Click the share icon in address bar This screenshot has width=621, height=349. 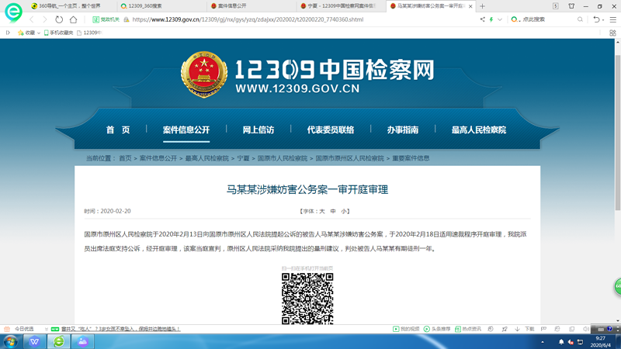click(x=482, y=19)
